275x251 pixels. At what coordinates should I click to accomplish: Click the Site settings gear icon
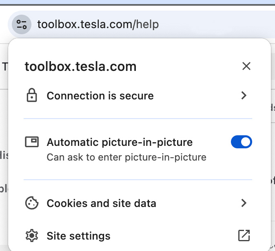pyautogui.click(x=32, y=236)
